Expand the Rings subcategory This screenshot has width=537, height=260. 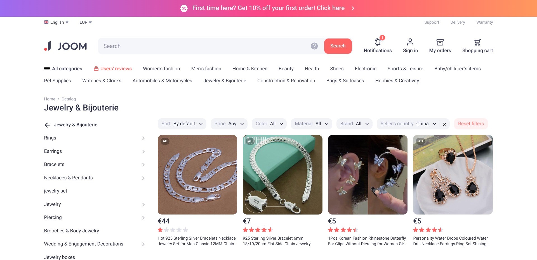[143, 138]
